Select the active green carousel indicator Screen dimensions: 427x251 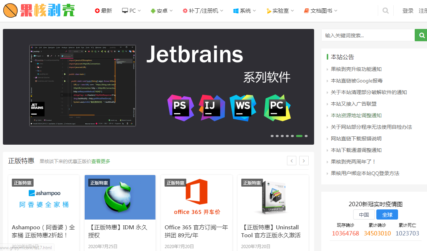(x=299, y=136)
